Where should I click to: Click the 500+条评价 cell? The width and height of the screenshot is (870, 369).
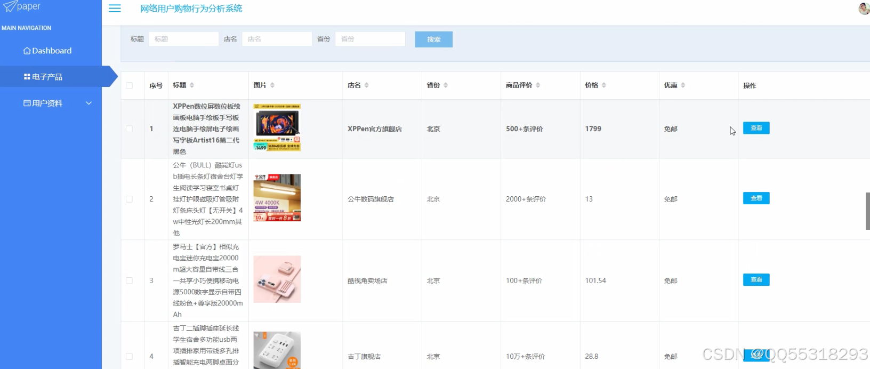pyautogui.click(x=524, y=129)
